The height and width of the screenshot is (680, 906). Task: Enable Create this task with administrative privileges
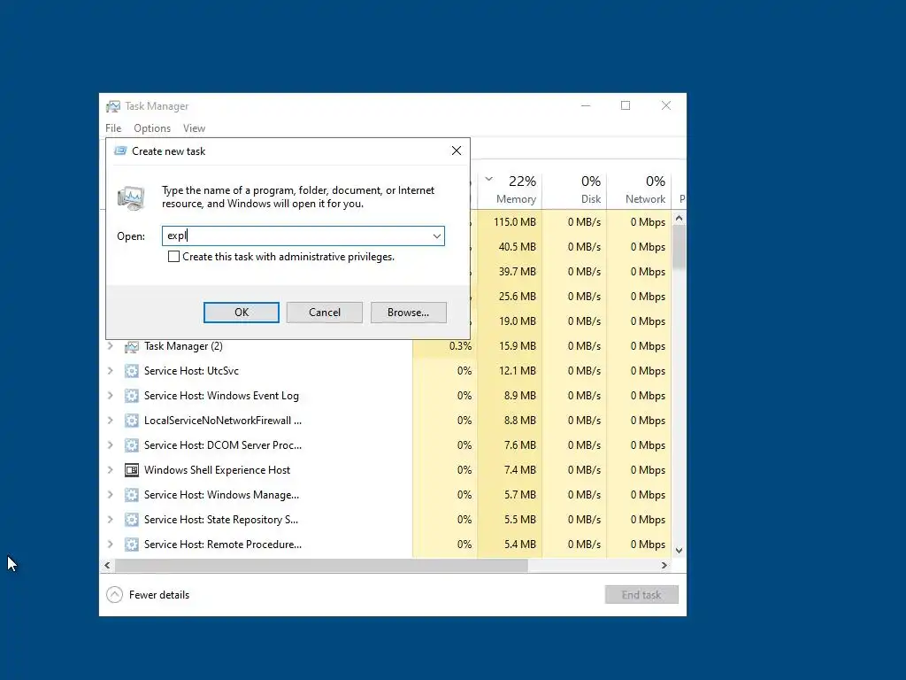173,257
